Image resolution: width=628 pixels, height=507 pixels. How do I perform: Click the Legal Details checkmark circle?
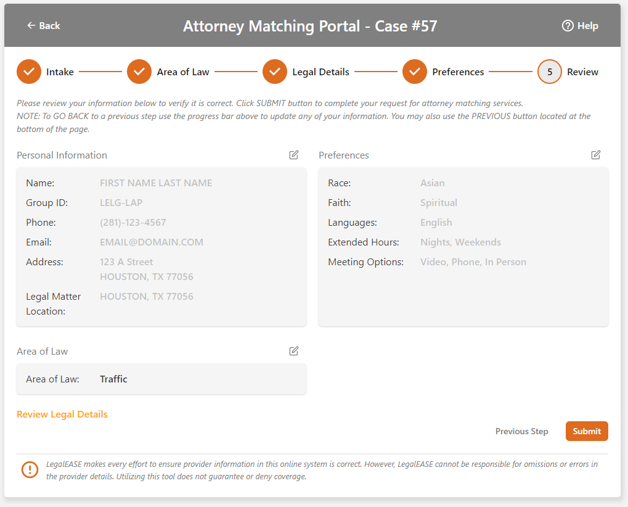[x=275, y=72]
